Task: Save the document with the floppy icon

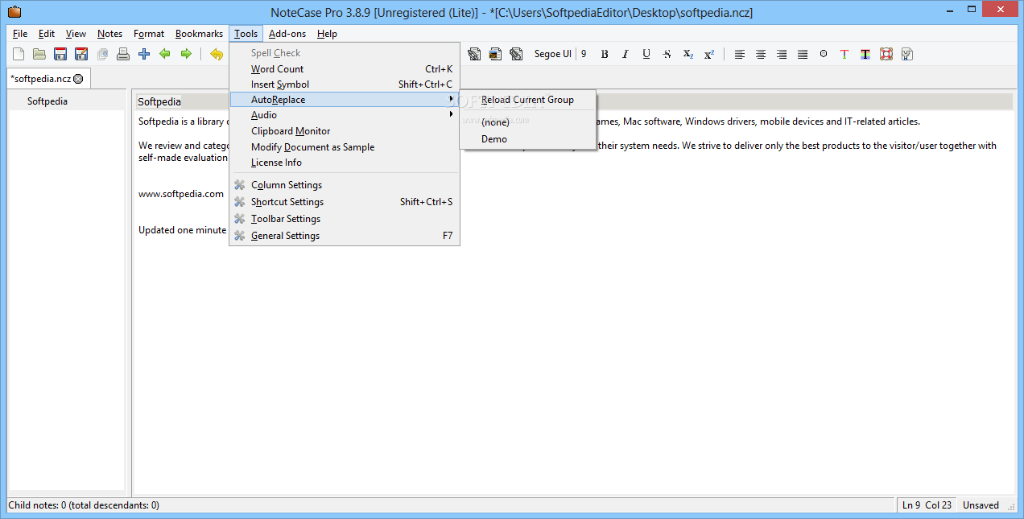Action: tap(60, 54)
